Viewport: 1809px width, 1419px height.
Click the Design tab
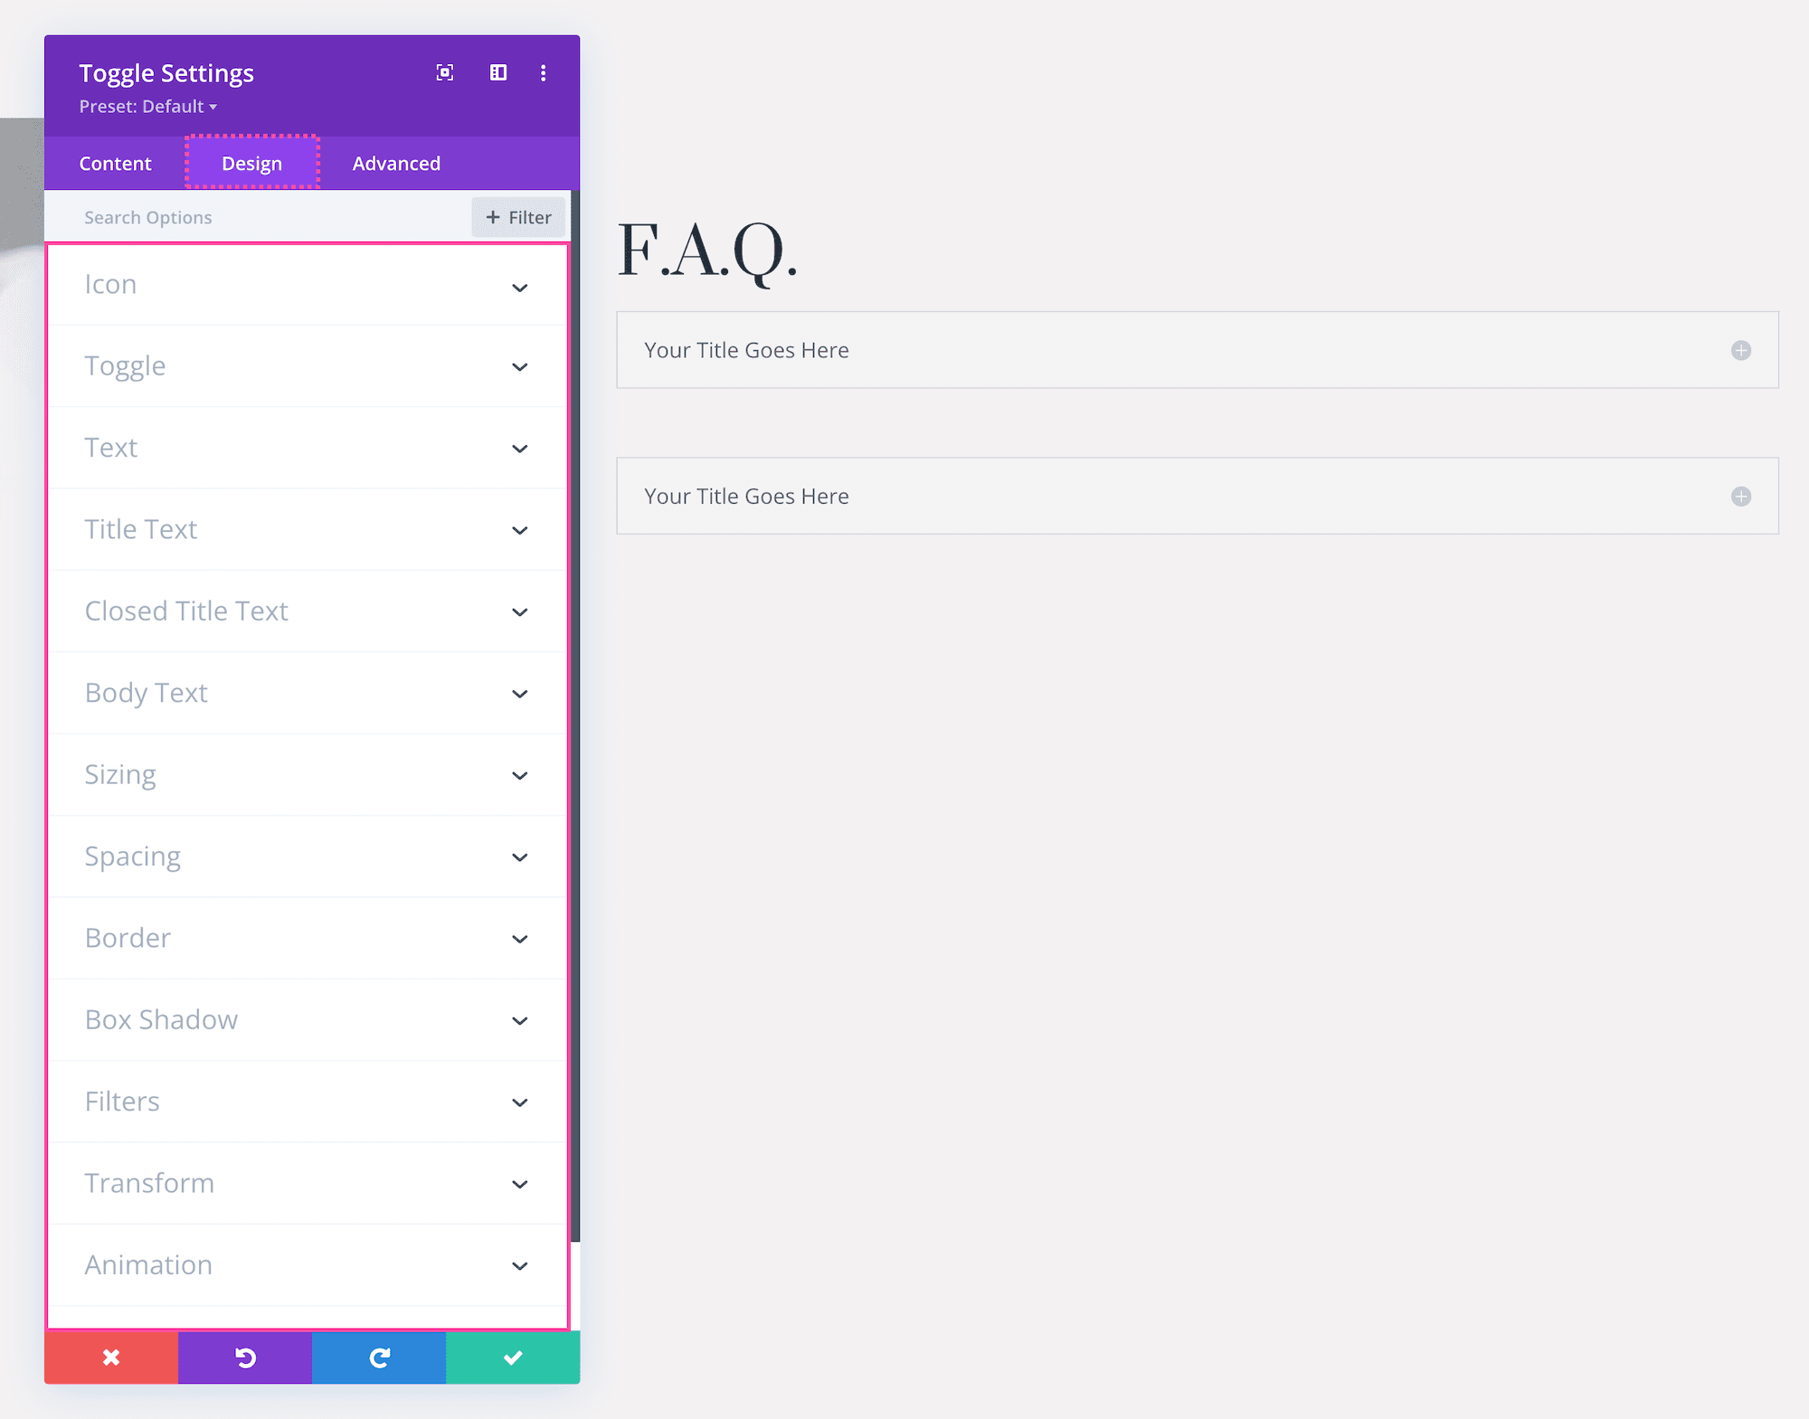click(251, 163)
